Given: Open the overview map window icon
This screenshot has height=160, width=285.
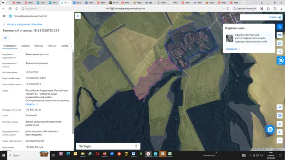Looking at the screenshot, I should pos(280,116).
